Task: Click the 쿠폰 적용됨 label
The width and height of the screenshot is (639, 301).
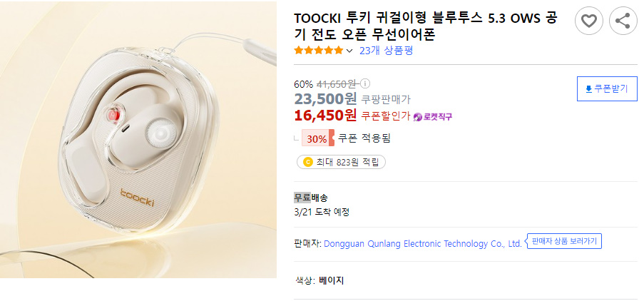Action: click(x=364, y=138)
